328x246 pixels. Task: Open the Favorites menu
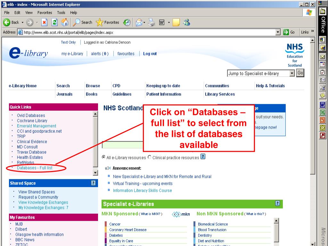coord(45,12)
